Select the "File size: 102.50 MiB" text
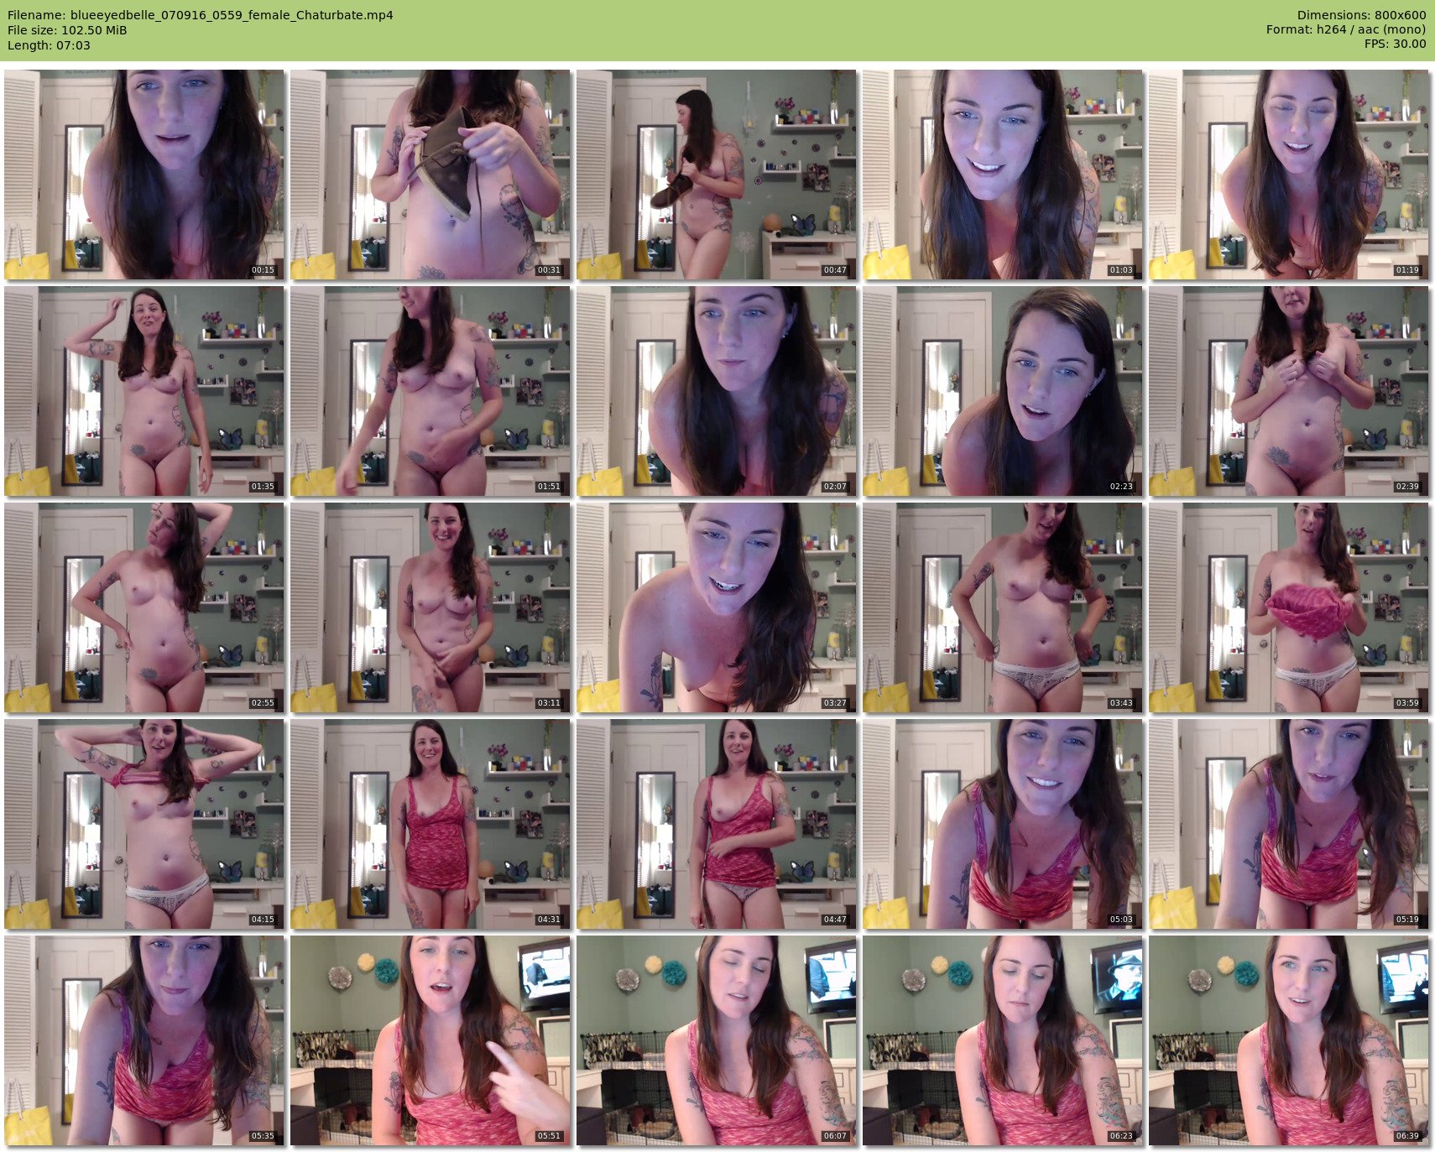The width and height of the screenshot is (1435, 1152). click(x=67, y=30)
